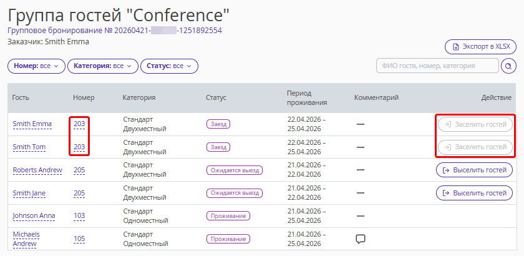The width and height of the screenshot is (524, 256).
Task: Open guest Roberts Andrew link
Action: tap(37, 170)
